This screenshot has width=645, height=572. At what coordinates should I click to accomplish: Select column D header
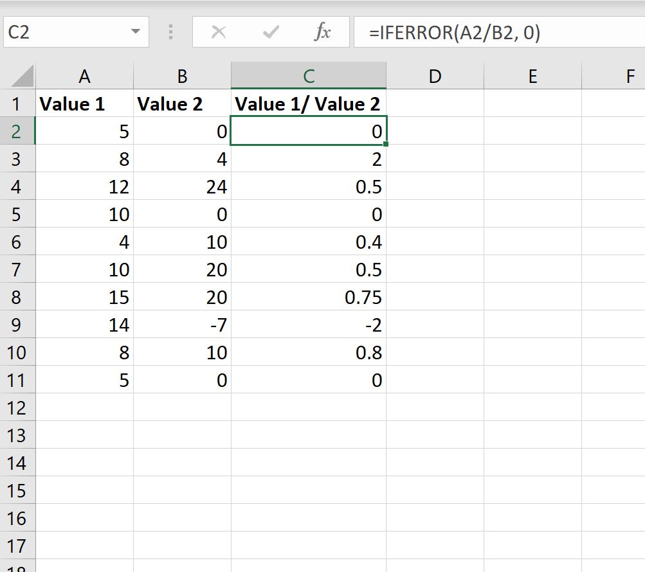(435, 76)
